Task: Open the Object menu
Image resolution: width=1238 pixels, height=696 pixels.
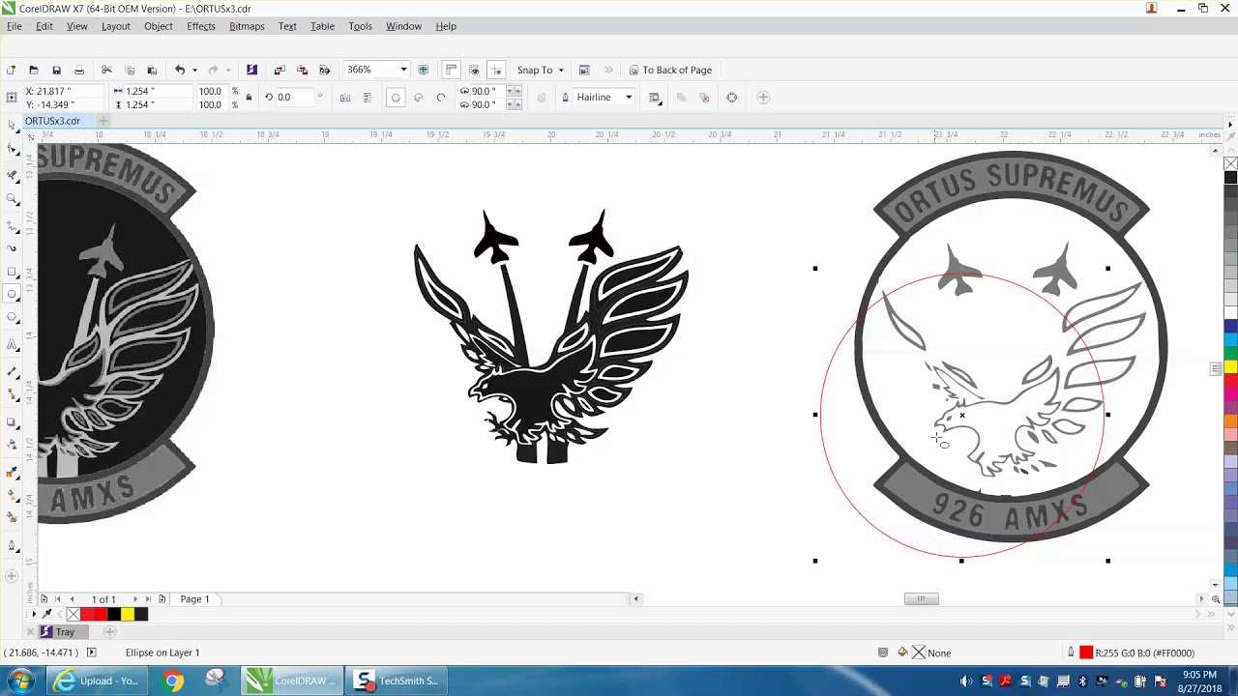Action: pyautogui.click(x=159, y=26)
